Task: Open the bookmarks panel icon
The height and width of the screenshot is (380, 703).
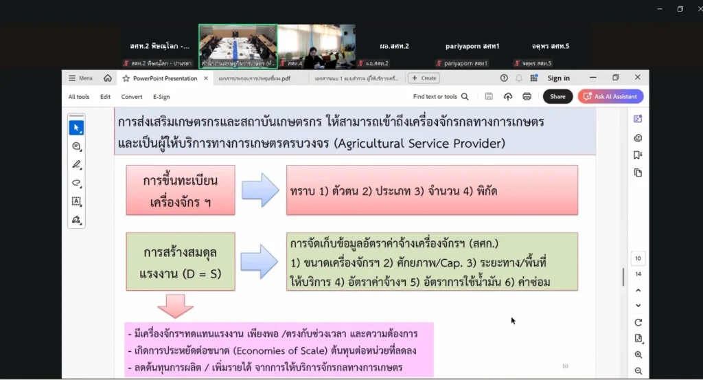Action: [x=638, y=155]
